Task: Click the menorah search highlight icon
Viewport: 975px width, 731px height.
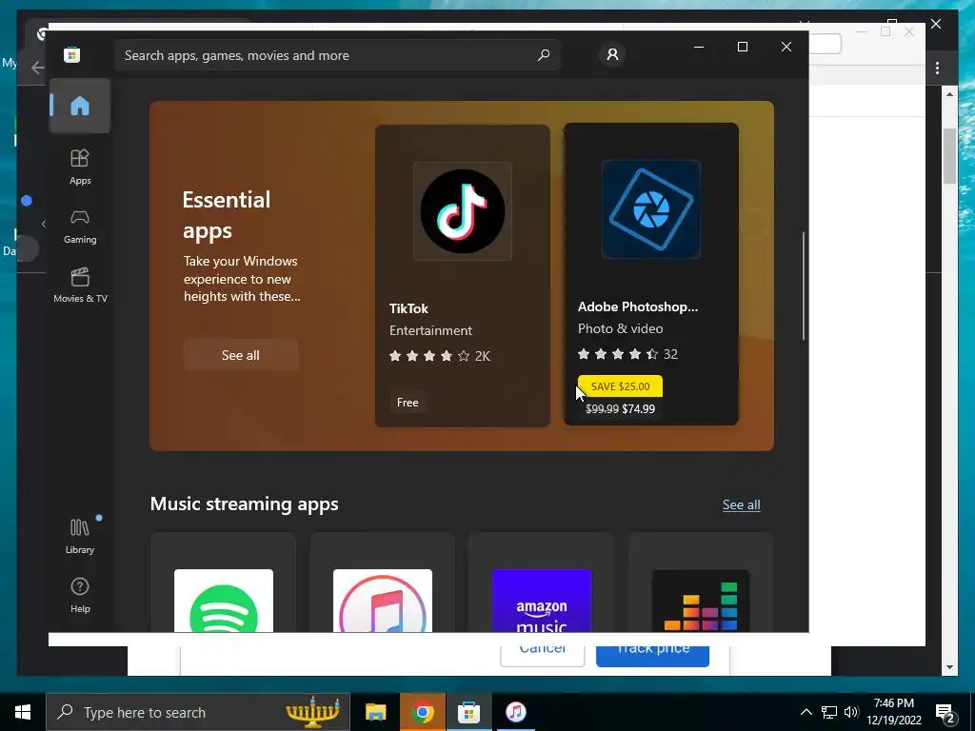Action: (x=312, y=712)
